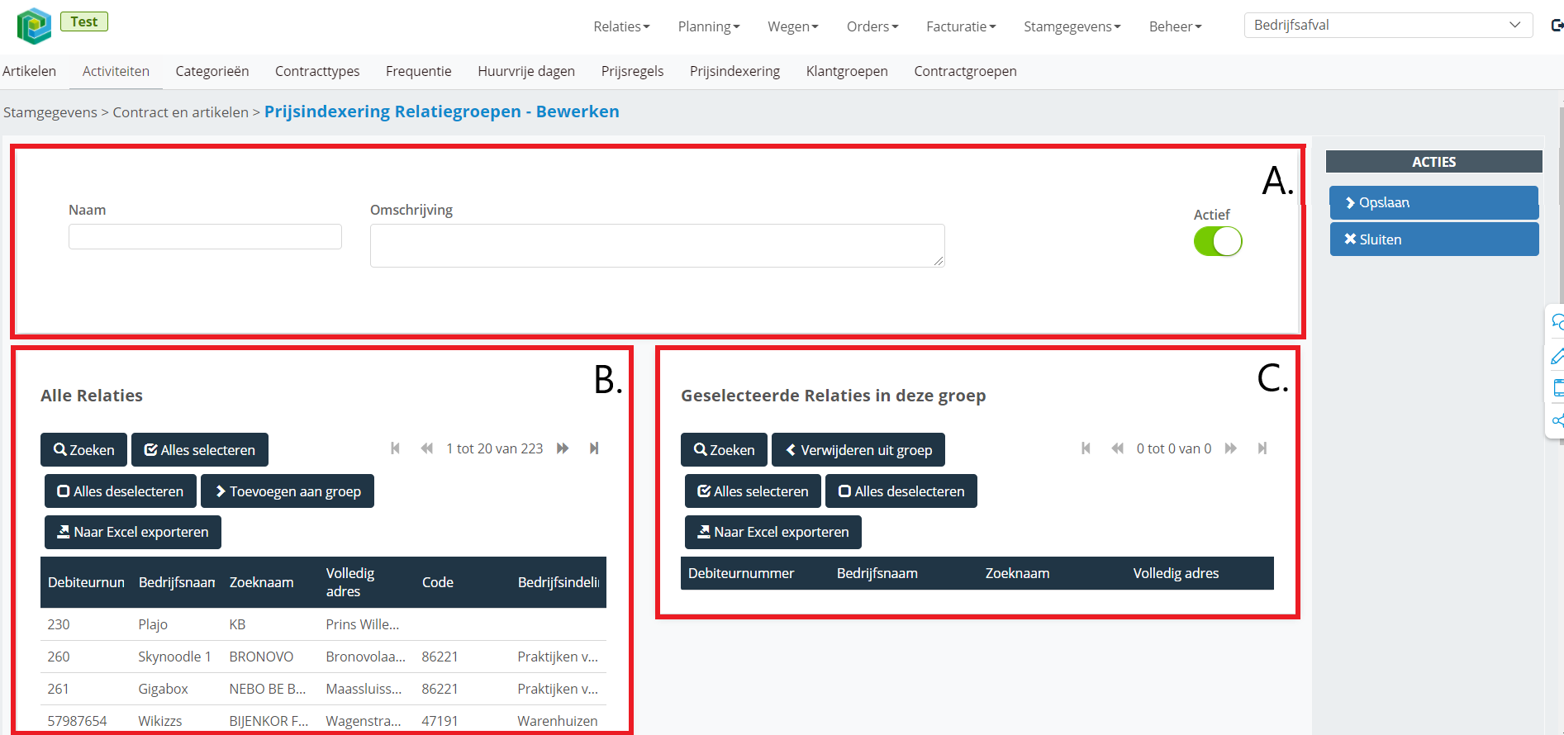Image resolution: width=1564 pixels, height=735 pixels.
Task: Select the row with Bedrijfsnaam Plajo
Action: tap(323, 624)
